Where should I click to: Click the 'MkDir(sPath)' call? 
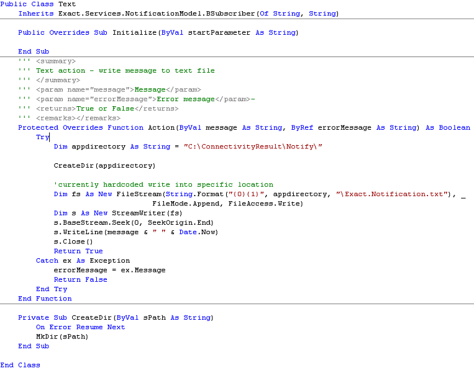[x=62, y=336]
